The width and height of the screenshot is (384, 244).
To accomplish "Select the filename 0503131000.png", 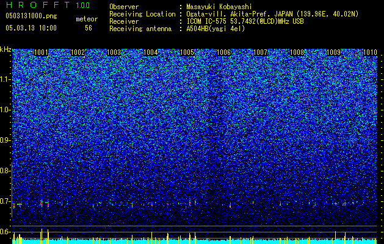I will click(31, 16).
